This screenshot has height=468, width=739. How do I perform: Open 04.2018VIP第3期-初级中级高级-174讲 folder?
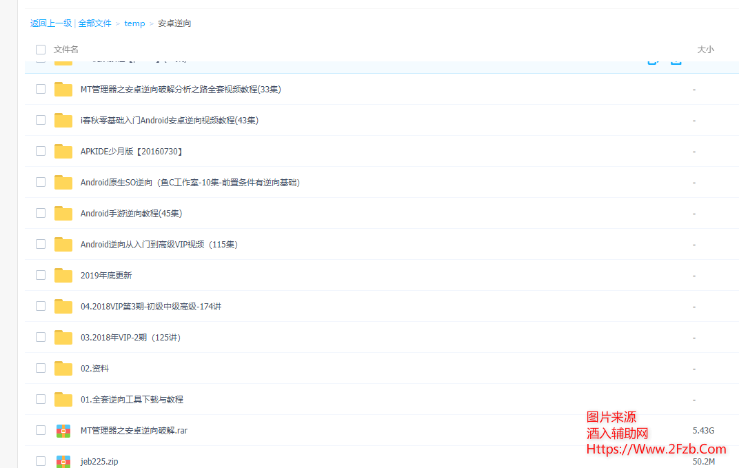[150, 306]
